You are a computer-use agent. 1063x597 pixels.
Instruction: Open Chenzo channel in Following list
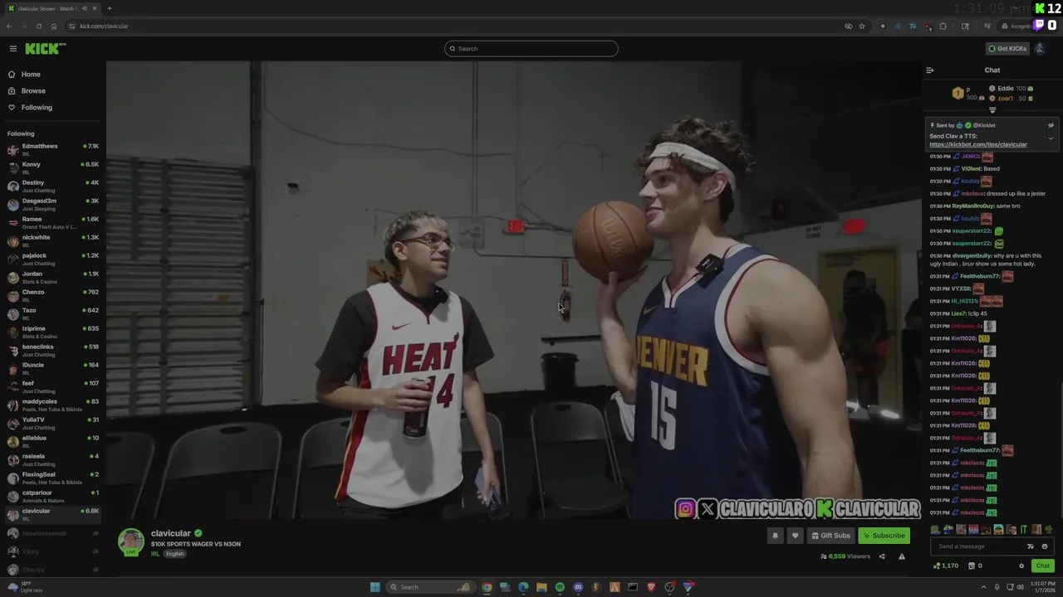pyautogui.click(x=53, y=296)
